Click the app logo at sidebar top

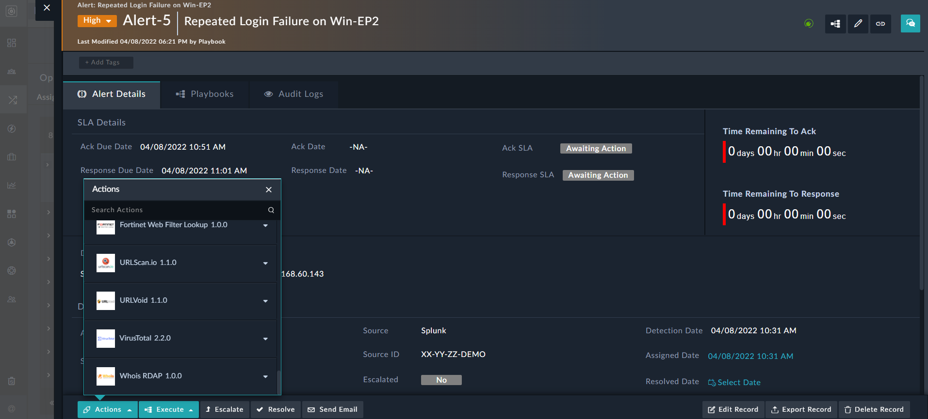pos(12,11)
